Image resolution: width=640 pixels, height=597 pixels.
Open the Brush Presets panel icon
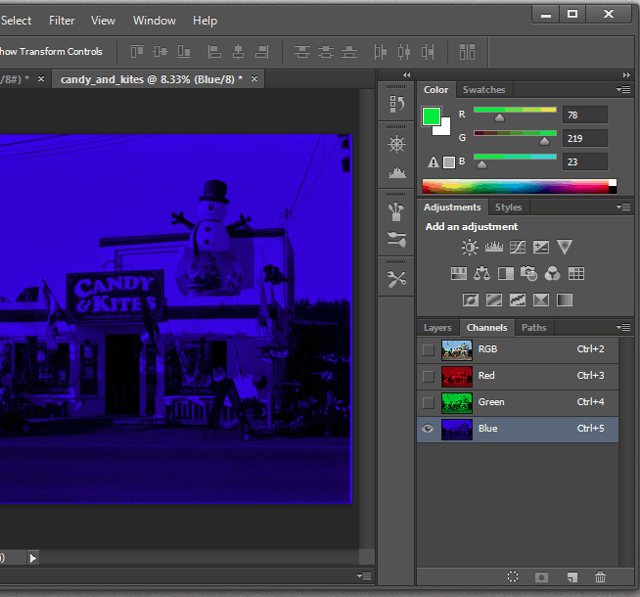tap(396, 239)
